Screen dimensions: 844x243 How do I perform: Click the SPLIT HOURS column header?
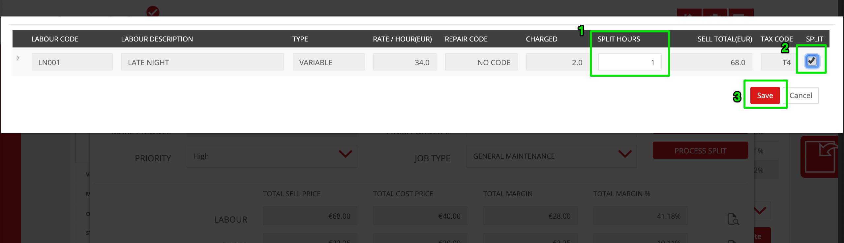click(x=619, y=39)
